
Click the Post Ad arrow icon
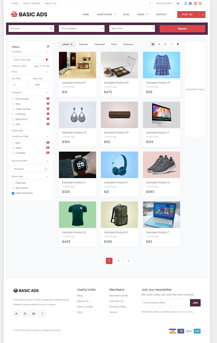[203, 14]
